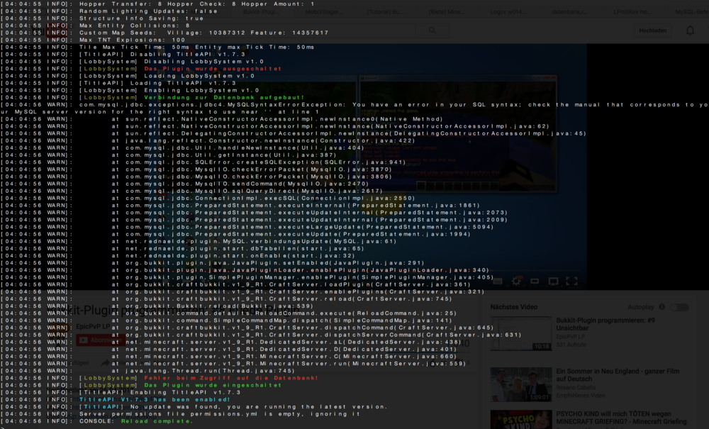
Task: Switch to the Bukkit-Plugi... browser tab
Action: pos(262,12)
